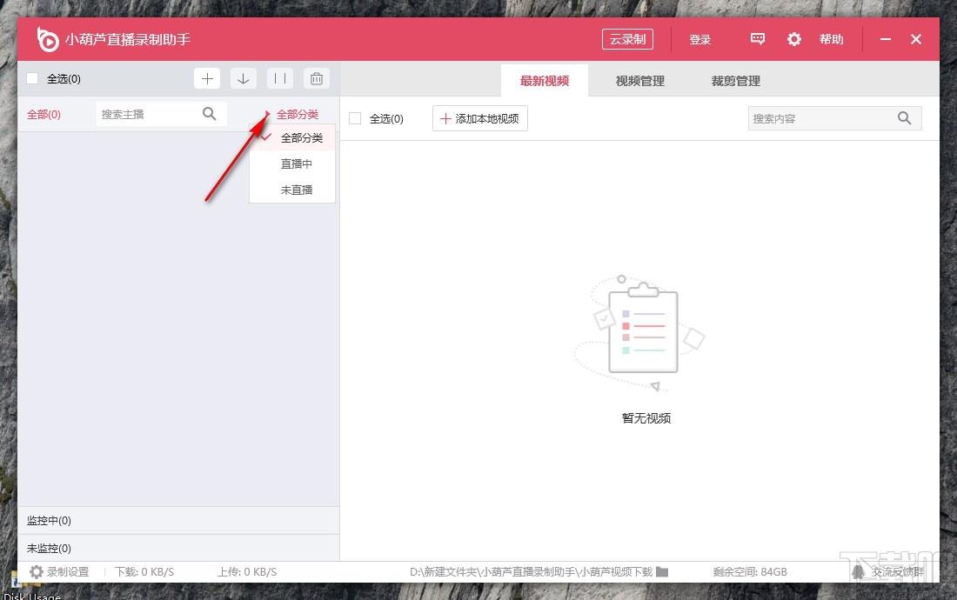The image size is (957, 600).
Task: Switch to 裁剪管理 tab
Action: (735, 81)
